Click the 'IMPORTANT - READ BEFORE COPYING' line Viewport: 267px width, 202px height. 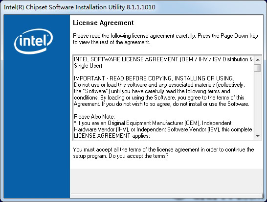coord(154,78)
